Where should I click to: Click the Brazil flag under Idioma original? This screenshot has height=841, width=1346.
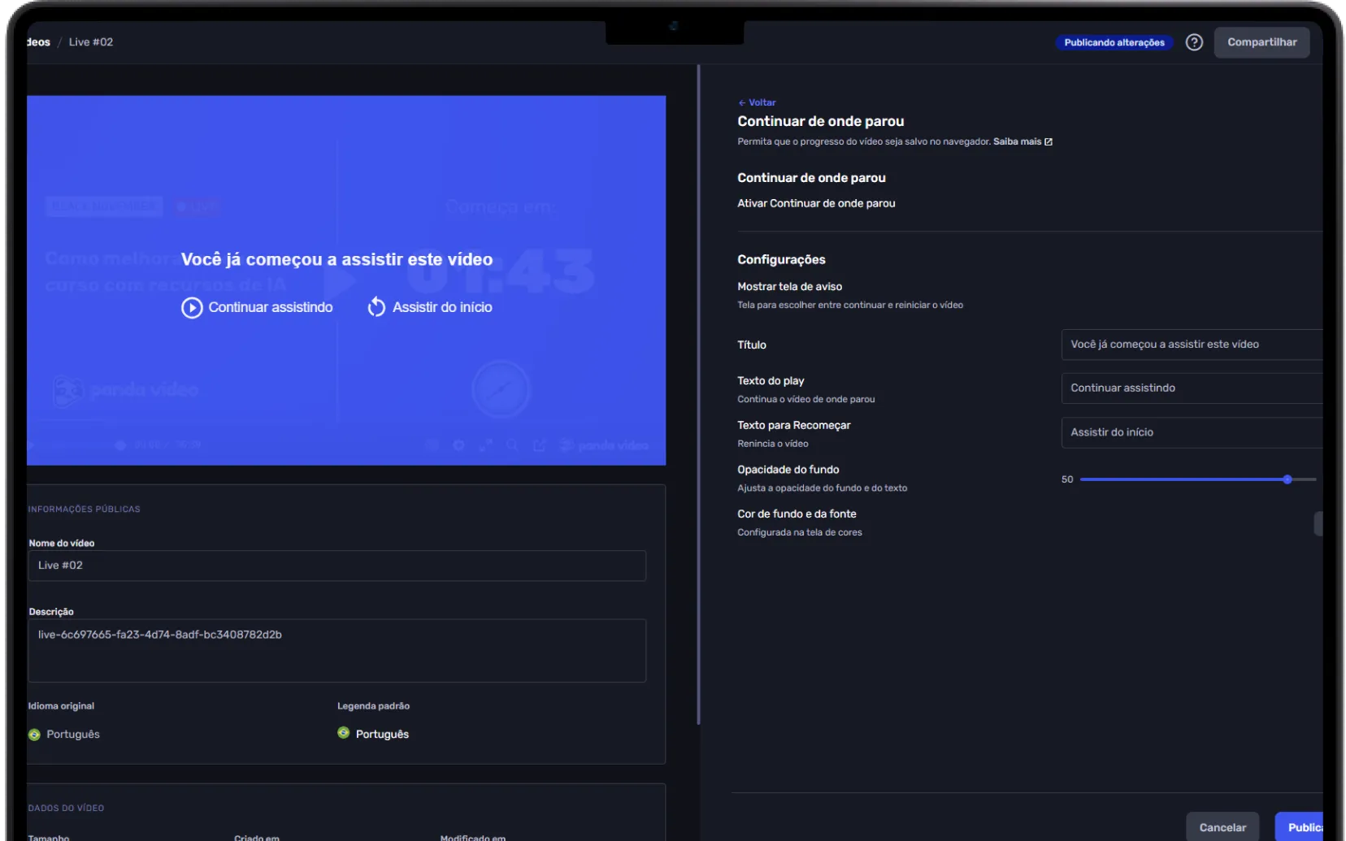tap(34, 735)
